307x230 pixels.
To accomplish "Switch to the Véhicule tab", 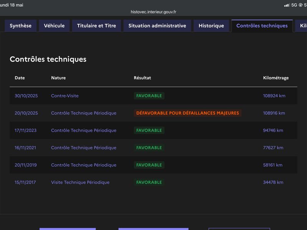I will point(54,26).
